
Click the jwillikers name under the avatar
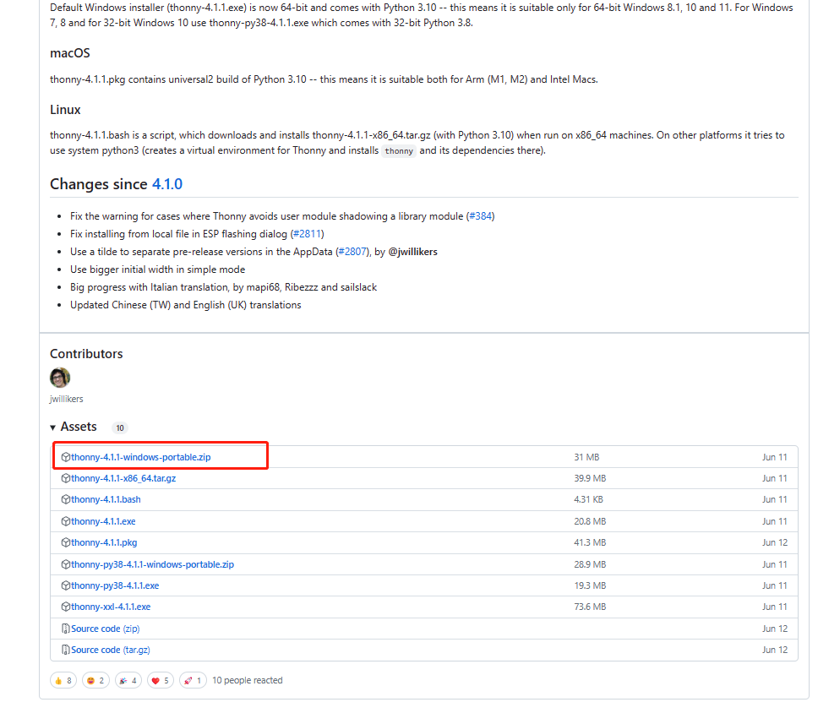(66, 399)
